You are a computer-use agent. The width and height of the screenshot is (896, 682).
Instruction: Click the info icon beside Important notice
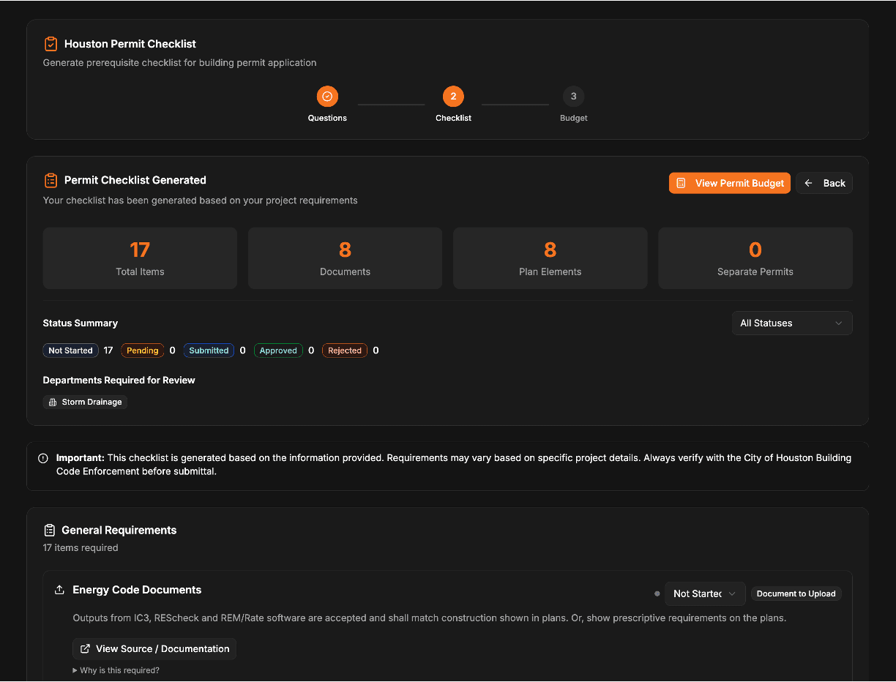[43, 458]
